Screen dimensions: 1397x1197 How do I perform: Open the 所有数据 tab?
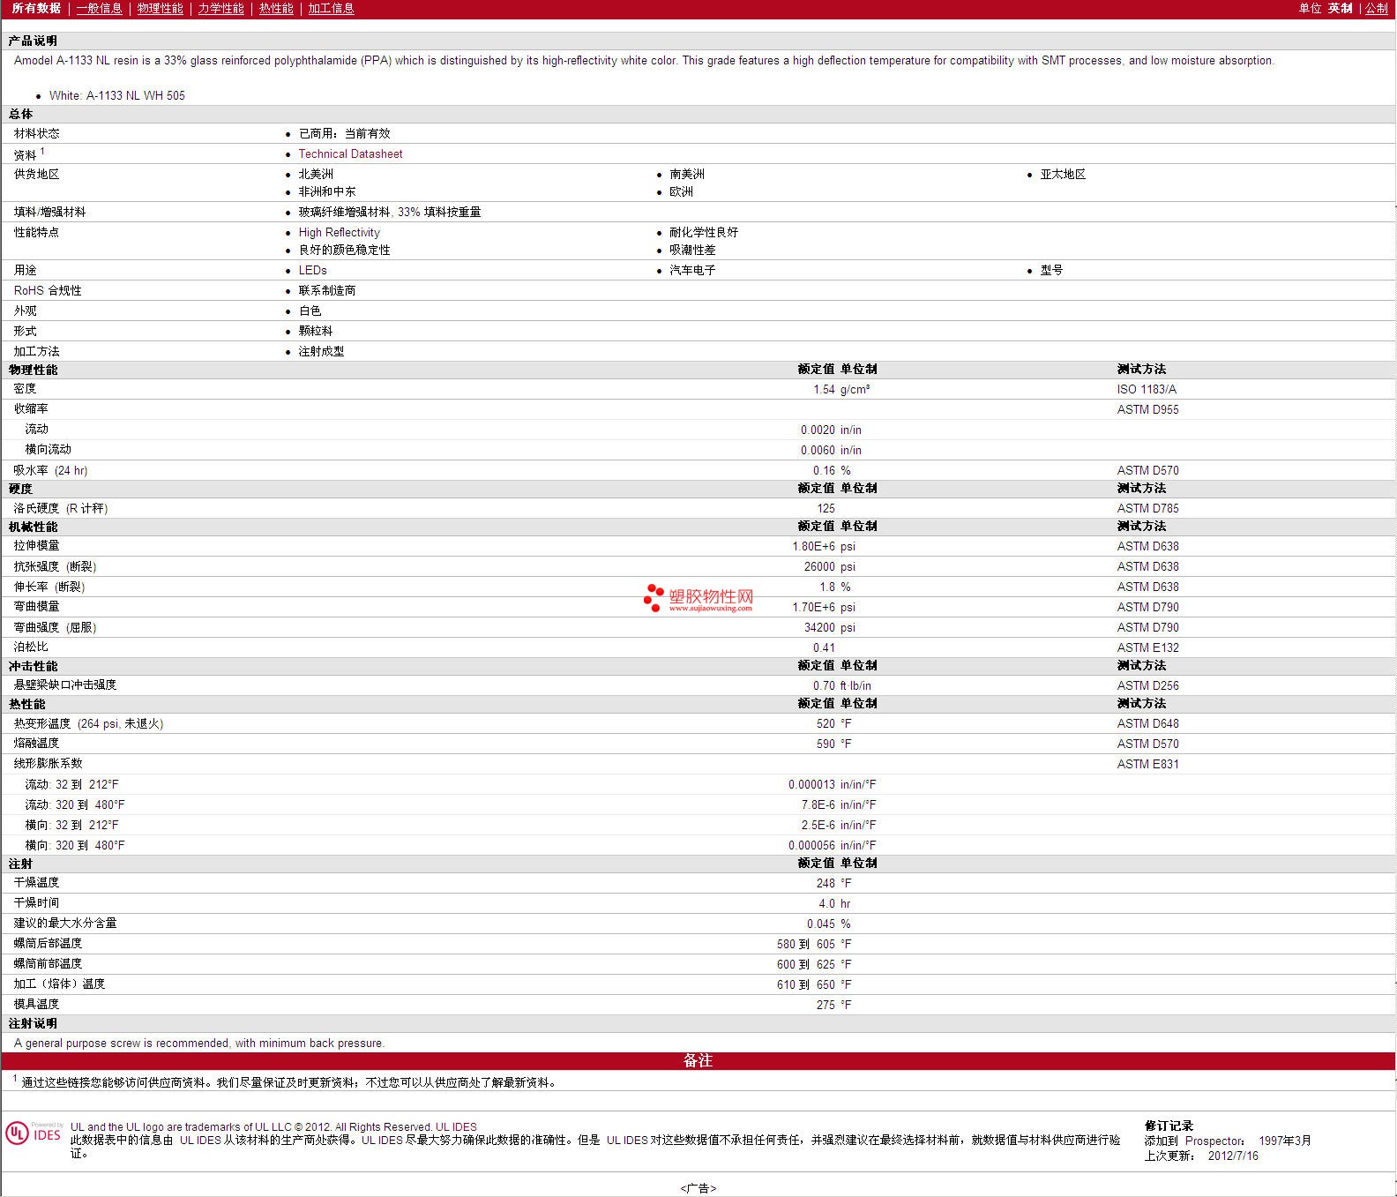(36, 8)
